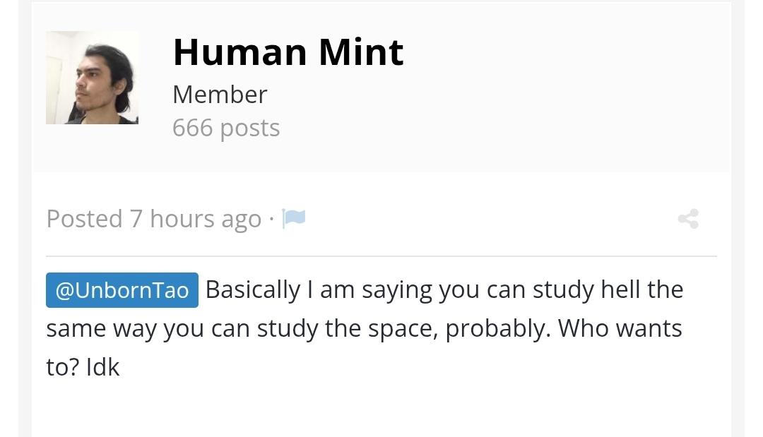763x437 pixels.
Task: Open Human Mint's profile picture
Action: (92, 78)
